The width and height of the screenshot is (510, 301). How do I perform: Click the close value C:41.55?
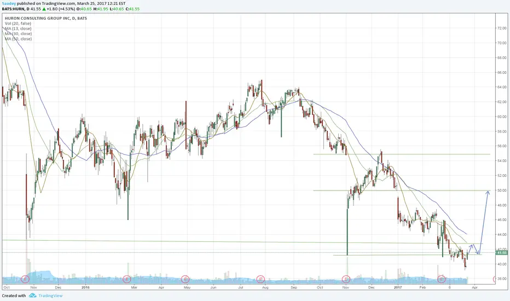(x=132, y=9)
